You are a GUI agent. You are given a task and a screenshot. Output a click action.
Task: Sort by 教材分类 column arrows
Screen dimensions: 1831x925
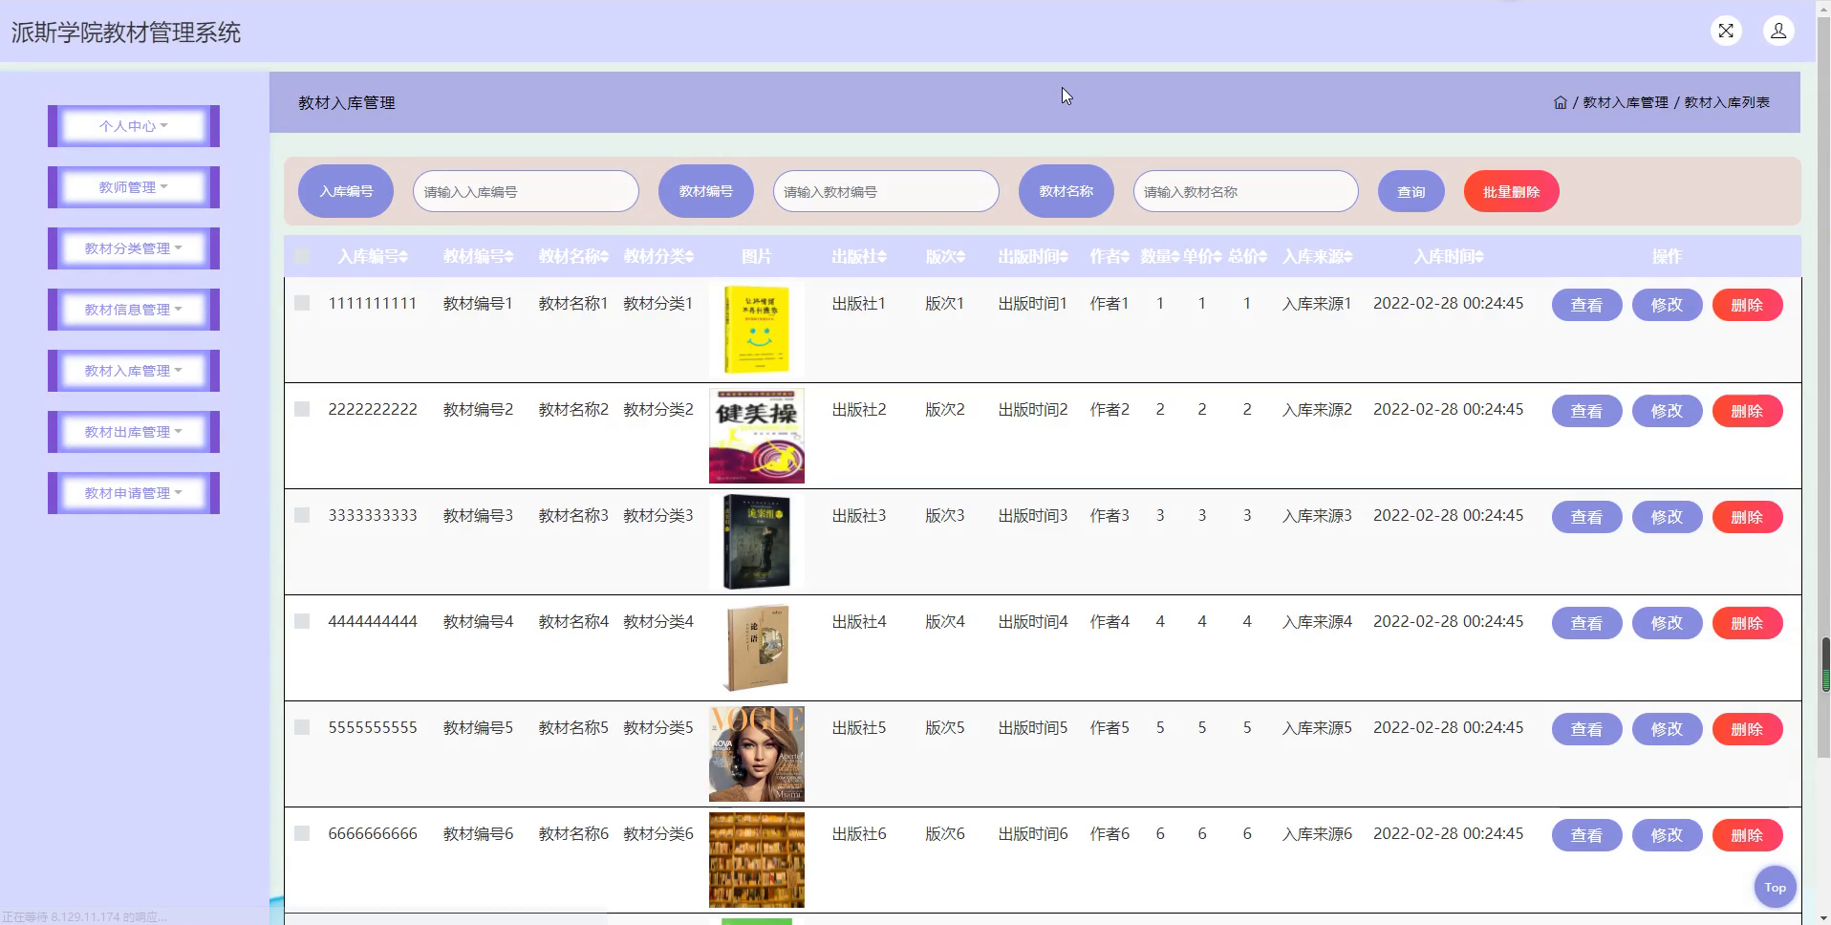tap(690, 257)
